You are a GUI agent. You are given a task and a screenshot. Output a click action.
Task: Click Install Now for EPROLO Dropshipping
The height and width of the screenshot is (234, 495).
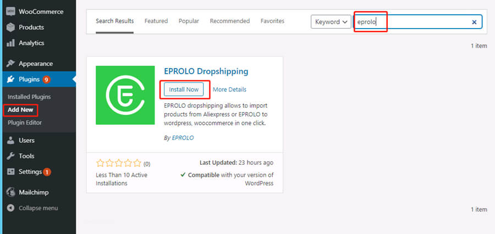183,90
